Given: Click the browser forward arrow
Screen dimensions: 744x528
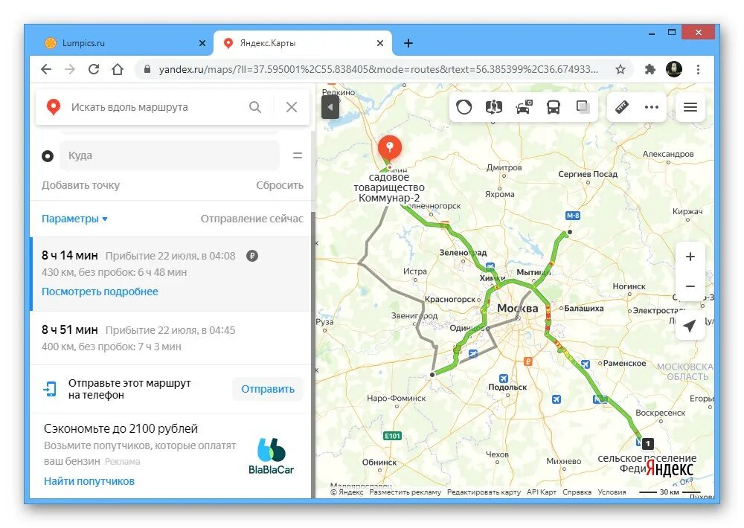Looking at the screenshot, I should tap(70, 69).
